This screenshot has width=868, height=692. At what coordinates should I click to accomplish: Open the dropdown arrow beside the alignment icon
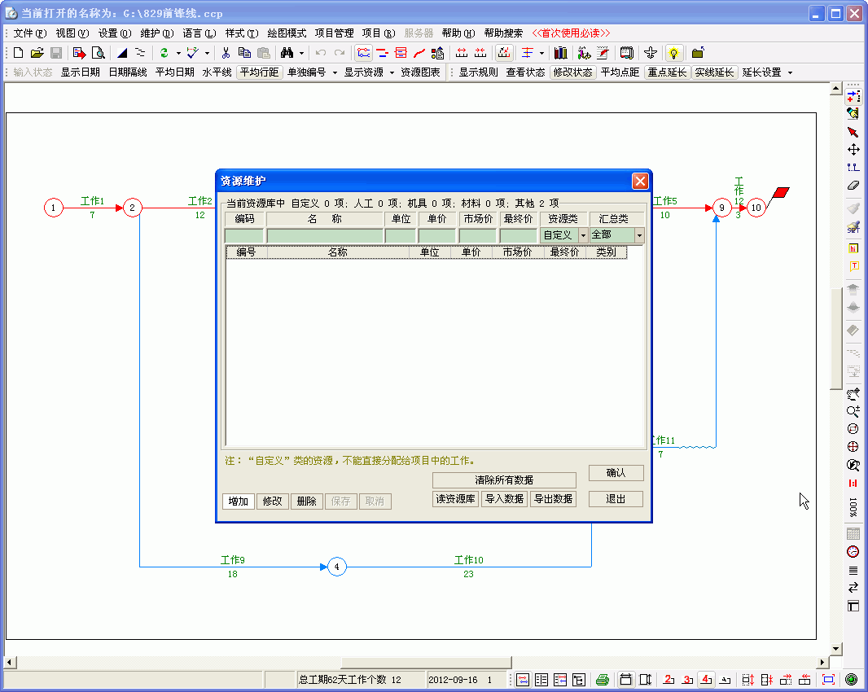pyautogui.click(x=541, y=53)
